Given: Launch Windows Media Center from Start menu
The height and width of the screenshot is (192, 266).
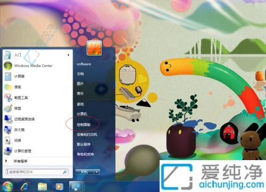Looking at the screenshot, I should (37, 65).
